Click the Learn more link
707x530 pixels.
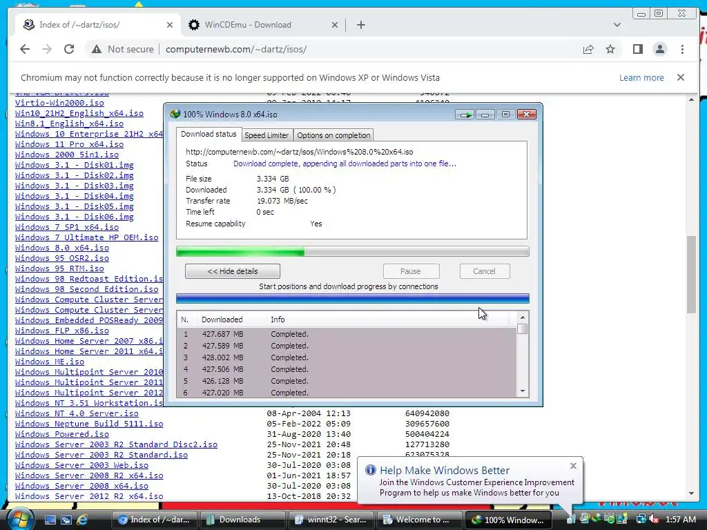click(641, 77)
